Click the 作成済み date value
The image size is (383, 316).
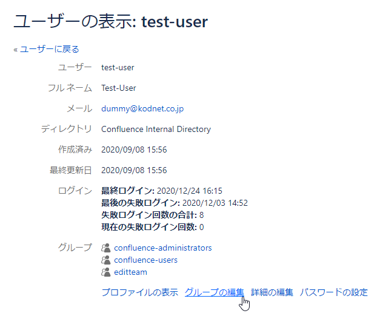click(x=134, y=150)
